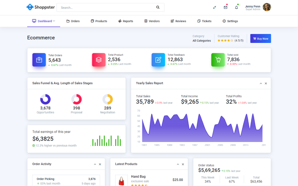This screenshot has width=298, height=186.
Task: Click the search magnifier icon
Action: [158, 8]
